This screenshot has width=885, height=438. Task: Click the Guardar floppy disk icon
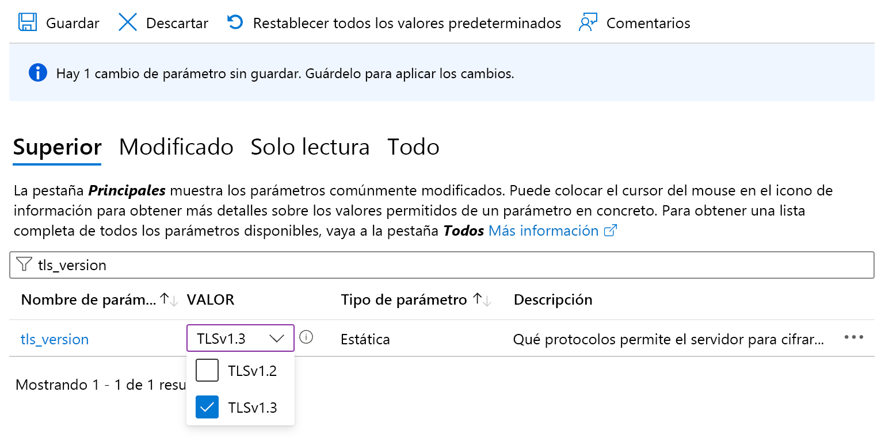coord(27,22)
